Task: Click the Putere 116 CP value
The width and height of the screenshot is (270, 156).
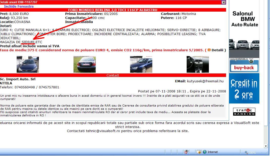Action: tap(181, 18)
